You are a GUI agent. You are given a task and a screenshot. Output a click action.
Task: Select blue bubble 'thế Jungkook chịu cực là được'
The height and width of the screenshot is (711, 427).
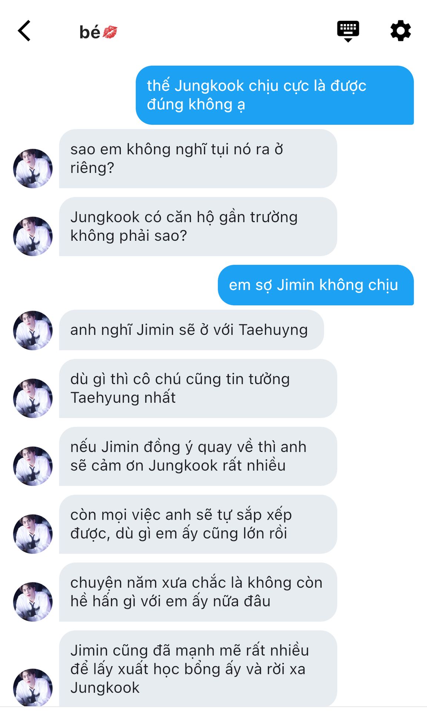tap(274, 95)
